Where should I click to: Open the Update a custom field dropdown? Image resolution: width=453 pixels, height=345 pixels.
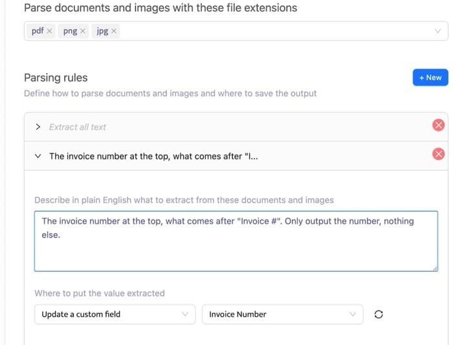pos(115,314)
